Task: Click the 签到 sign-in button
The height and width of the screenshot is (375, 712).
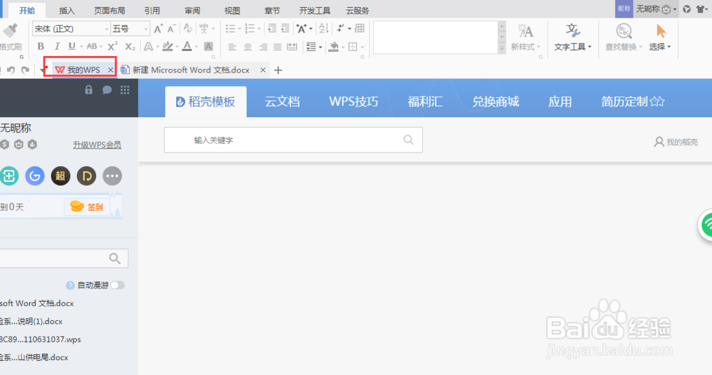Action: tap(87, 207)
